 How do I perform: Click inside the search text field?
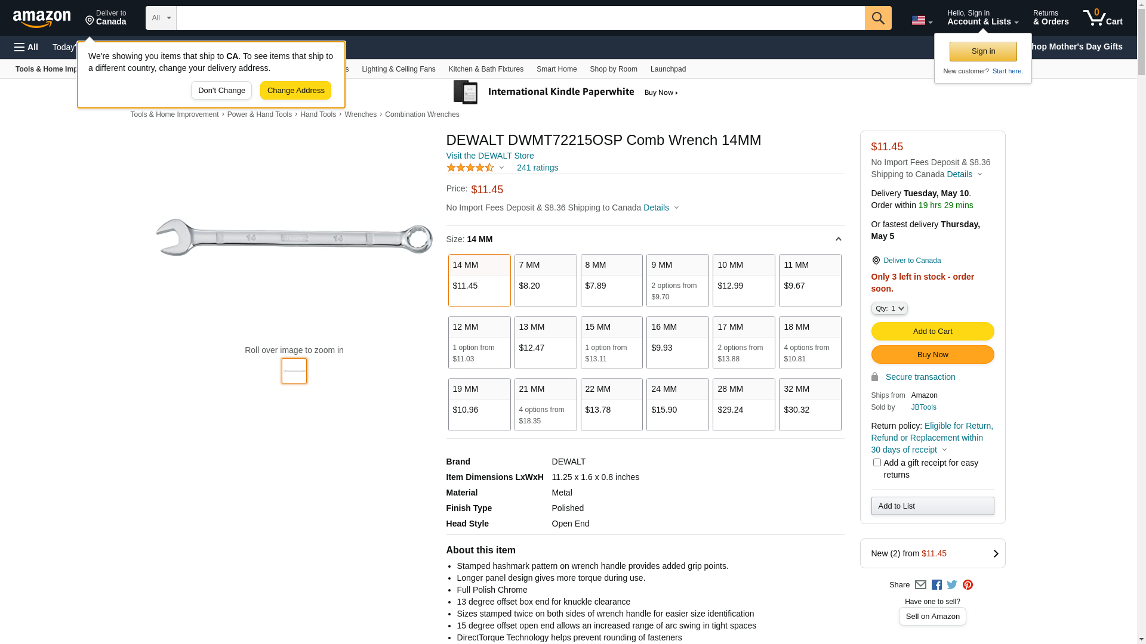pyautogui.click(x=519, y=18)
